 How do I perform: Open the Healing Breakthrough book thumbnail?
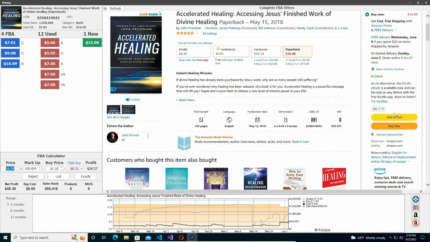[x=255, y=178]
